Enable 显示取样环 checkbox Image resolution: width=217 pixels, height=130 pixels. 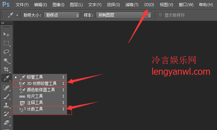(x=160, y=15)
